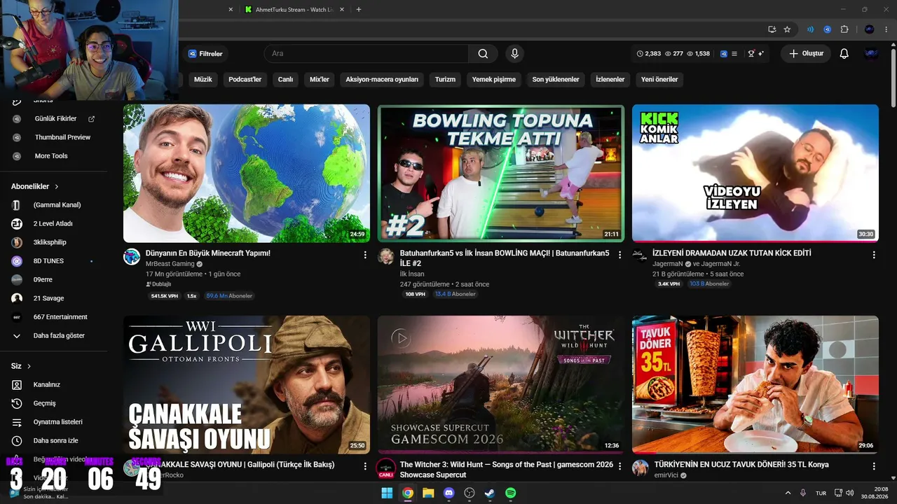Play the WWI Gallipoli video thumbnail

click(x=247, y=385)
